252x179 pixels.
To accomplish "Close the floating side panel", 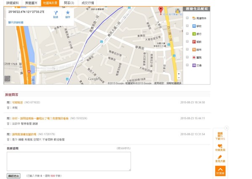I will [226, 128].
